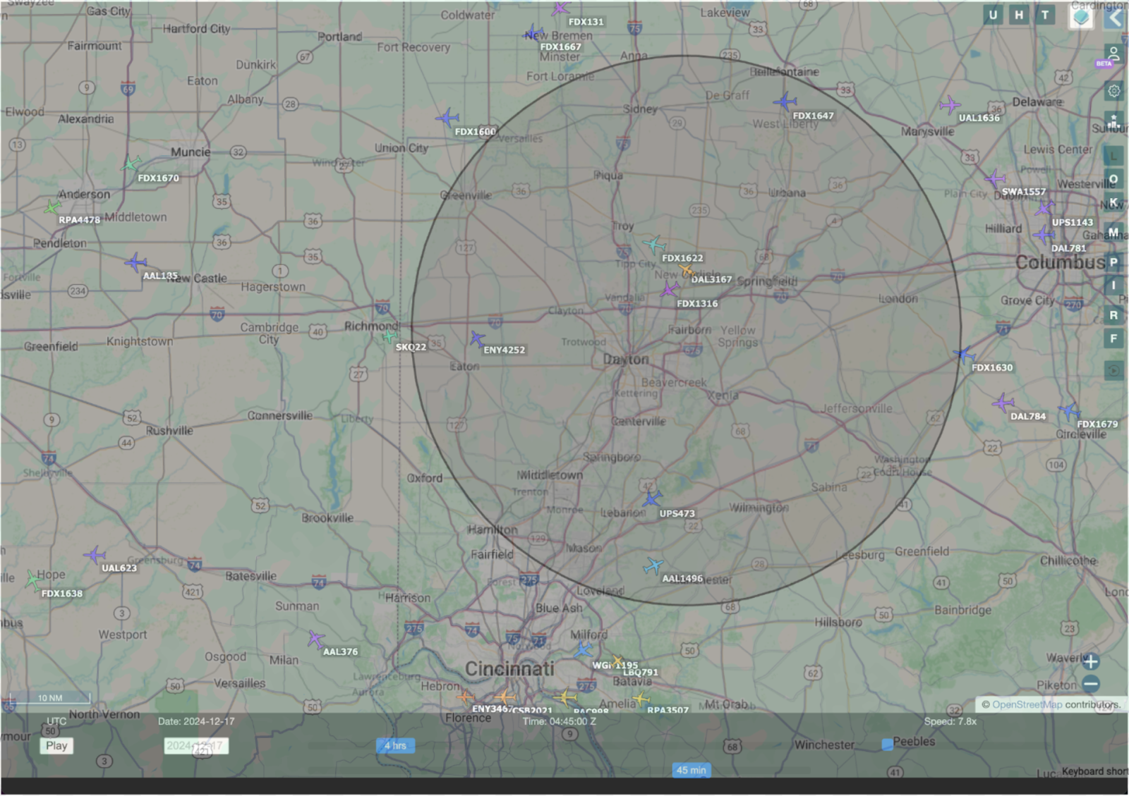Zoom out with the minus button
This screenshot has height=796, width=1129.
(1091, 685)
